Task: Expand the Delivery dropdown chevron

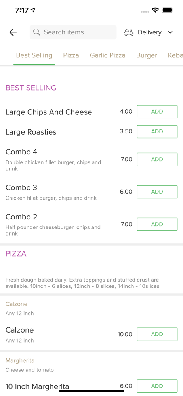Action: coord(170,32)
